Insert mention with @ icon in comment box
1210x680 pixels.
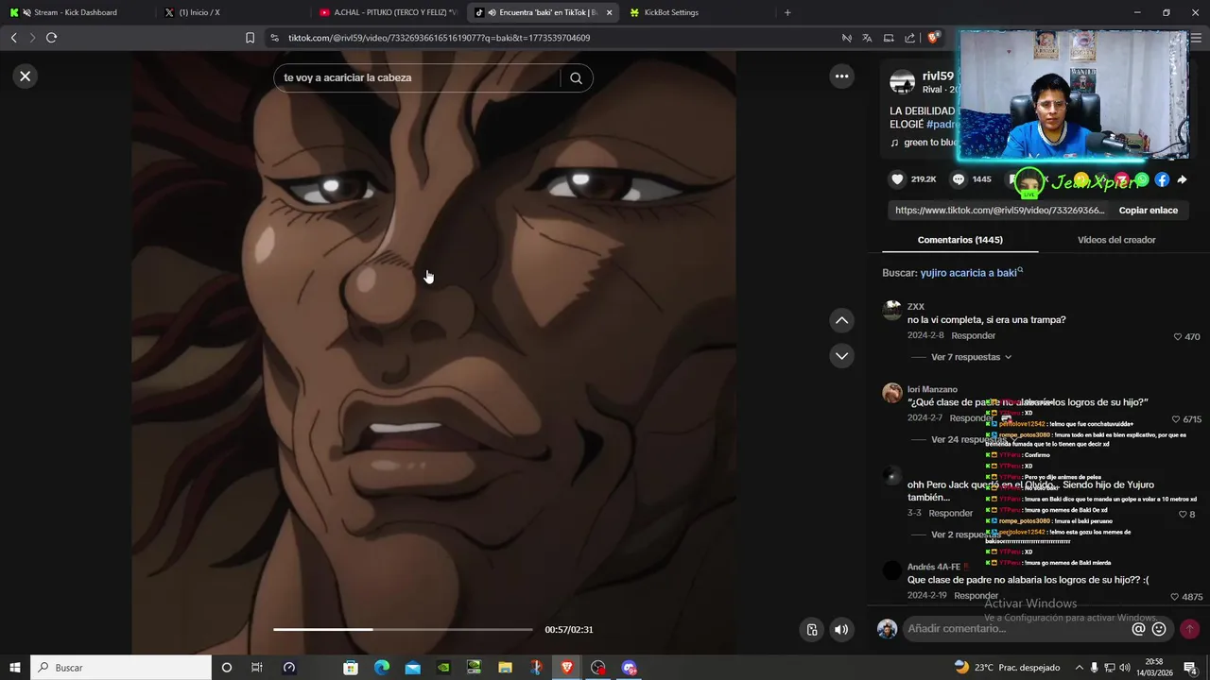pos(1138,629)
